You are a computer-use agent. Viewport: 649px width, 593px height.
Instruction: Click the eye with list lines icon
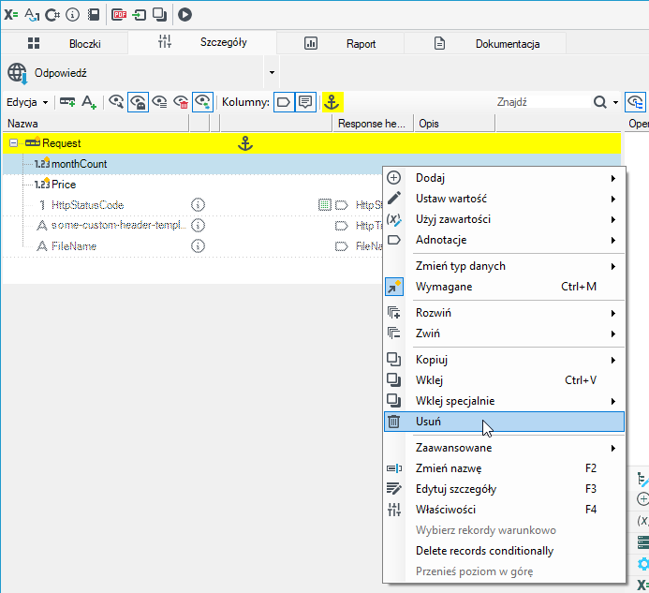click(x=159, y=102)
